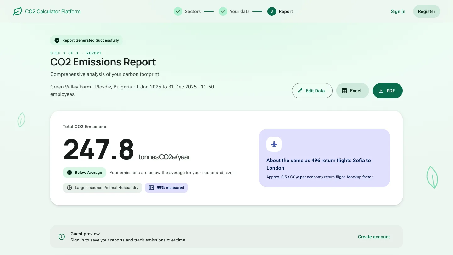Screen dimensions: 453x255
Task: Click the Register button
Action: click(427, 11)
